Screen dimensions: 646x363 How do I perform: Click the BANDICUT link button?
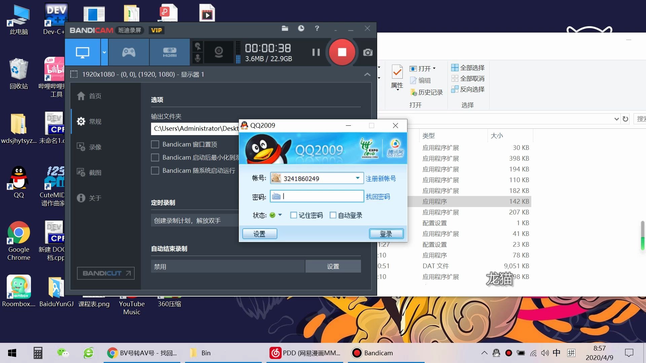pyautogui.click(x=106, y=273)
